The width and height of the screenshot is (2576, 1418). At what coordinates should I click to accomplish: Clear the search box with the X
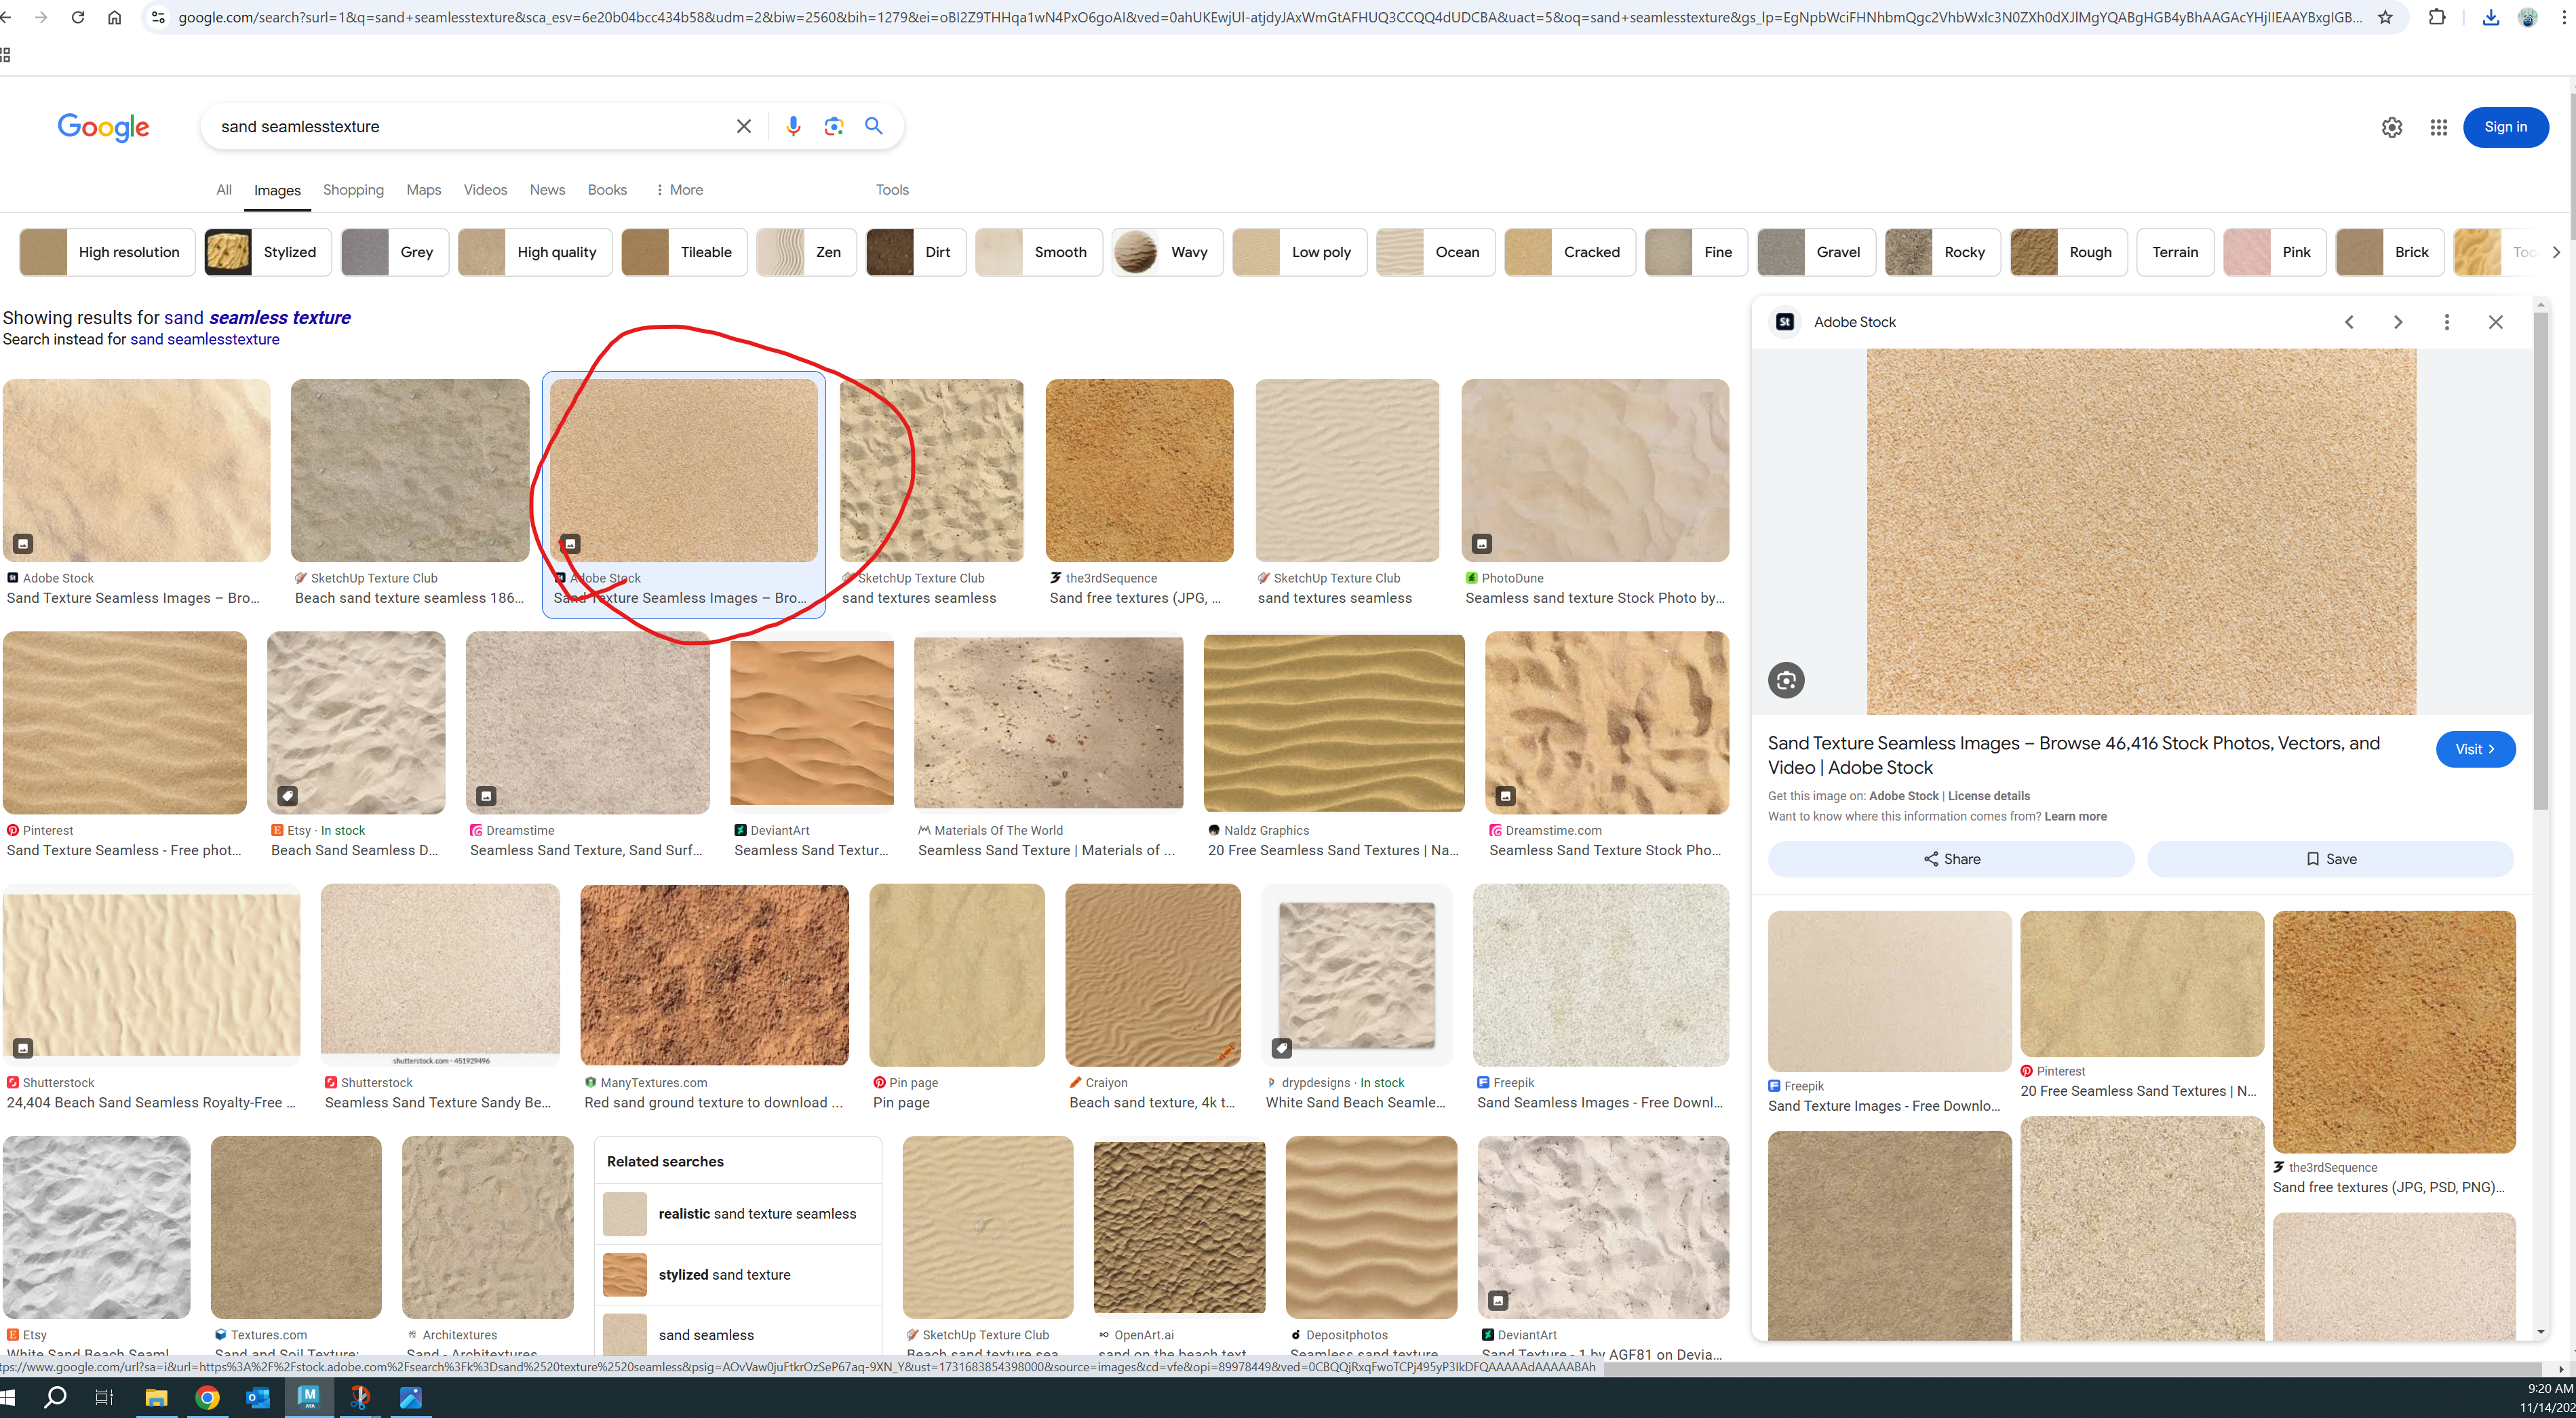[x=744, y=126]
